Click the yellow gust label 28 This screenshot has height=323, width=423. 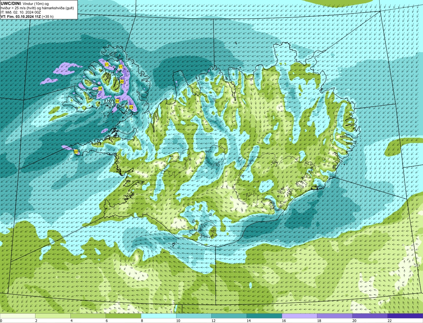click(100, 89)
